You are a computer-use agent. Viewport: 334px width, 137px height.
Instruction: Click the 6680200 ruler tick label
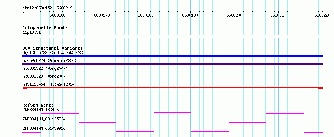pos(234,15)
